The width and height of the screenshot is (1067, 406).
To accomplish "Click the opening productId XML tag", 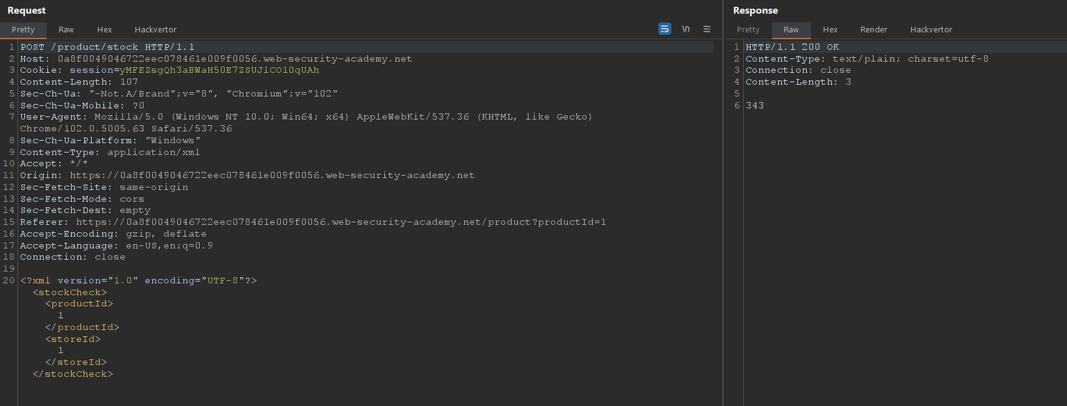I will click(x=79, y=304).
